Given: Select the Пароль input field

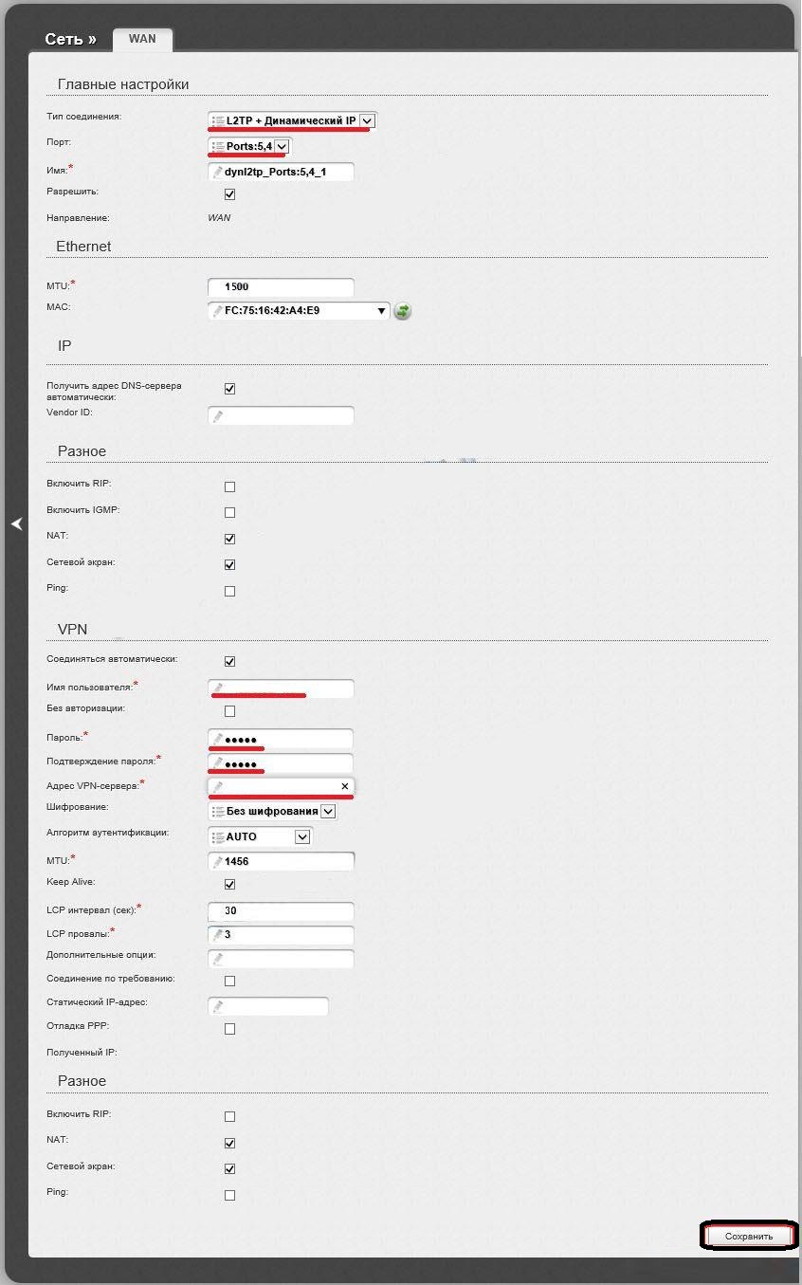Looking at the screenshot, I should click(x=281, y=739).
